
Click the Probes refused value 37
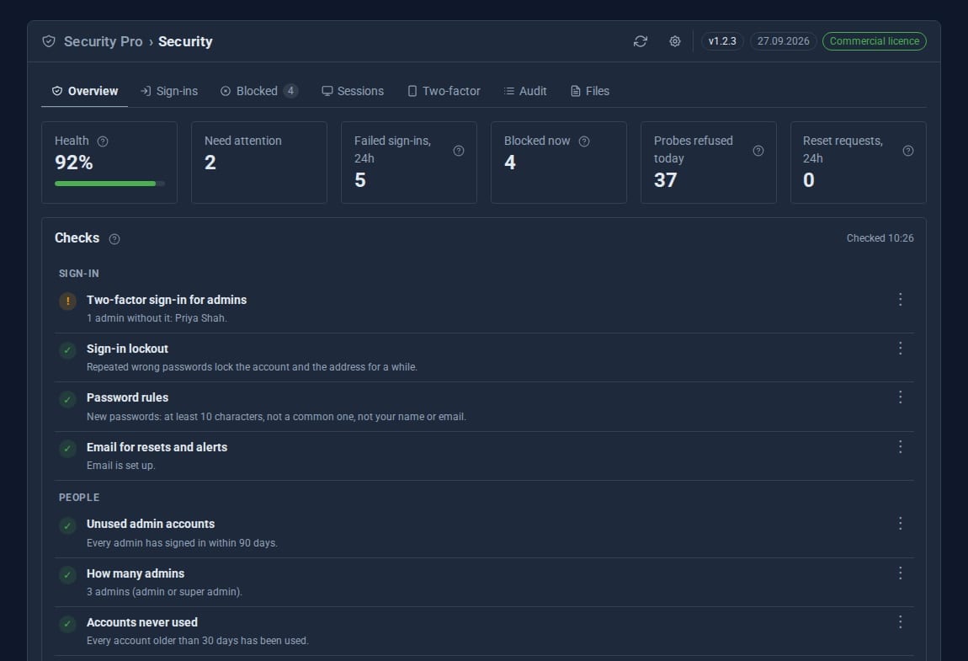tap(666, 180)
